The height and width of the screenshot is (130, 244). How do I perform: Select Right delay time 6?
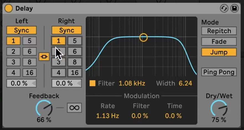point(75,51)
